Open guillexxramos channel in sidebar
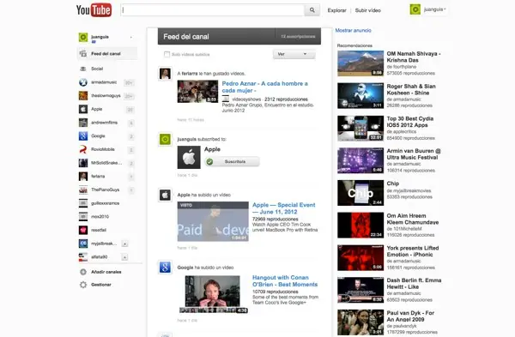The image size is (515, 337). pos(105,203)
